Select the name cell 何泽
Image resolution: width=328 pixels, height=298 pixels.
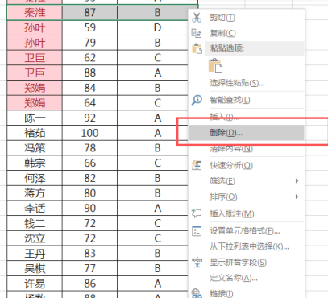click(x=35, y=178)
